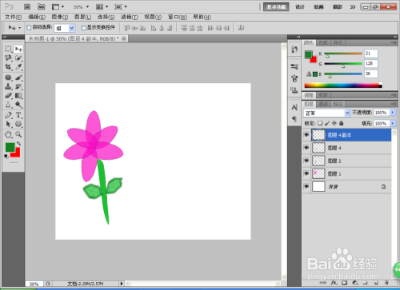Select the Ellipse shape tool
The image size is (400, 290).
[x=18, y=124]
